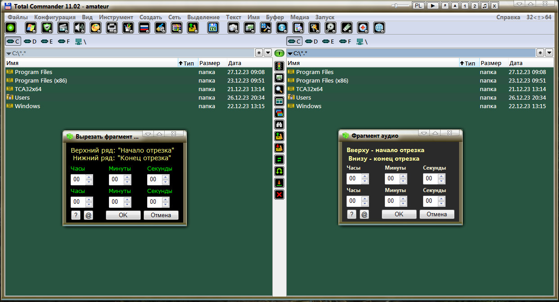Open the paint palette toolbar icon
This screenshot has width=559, height=302.
click(x=95, y=28)
